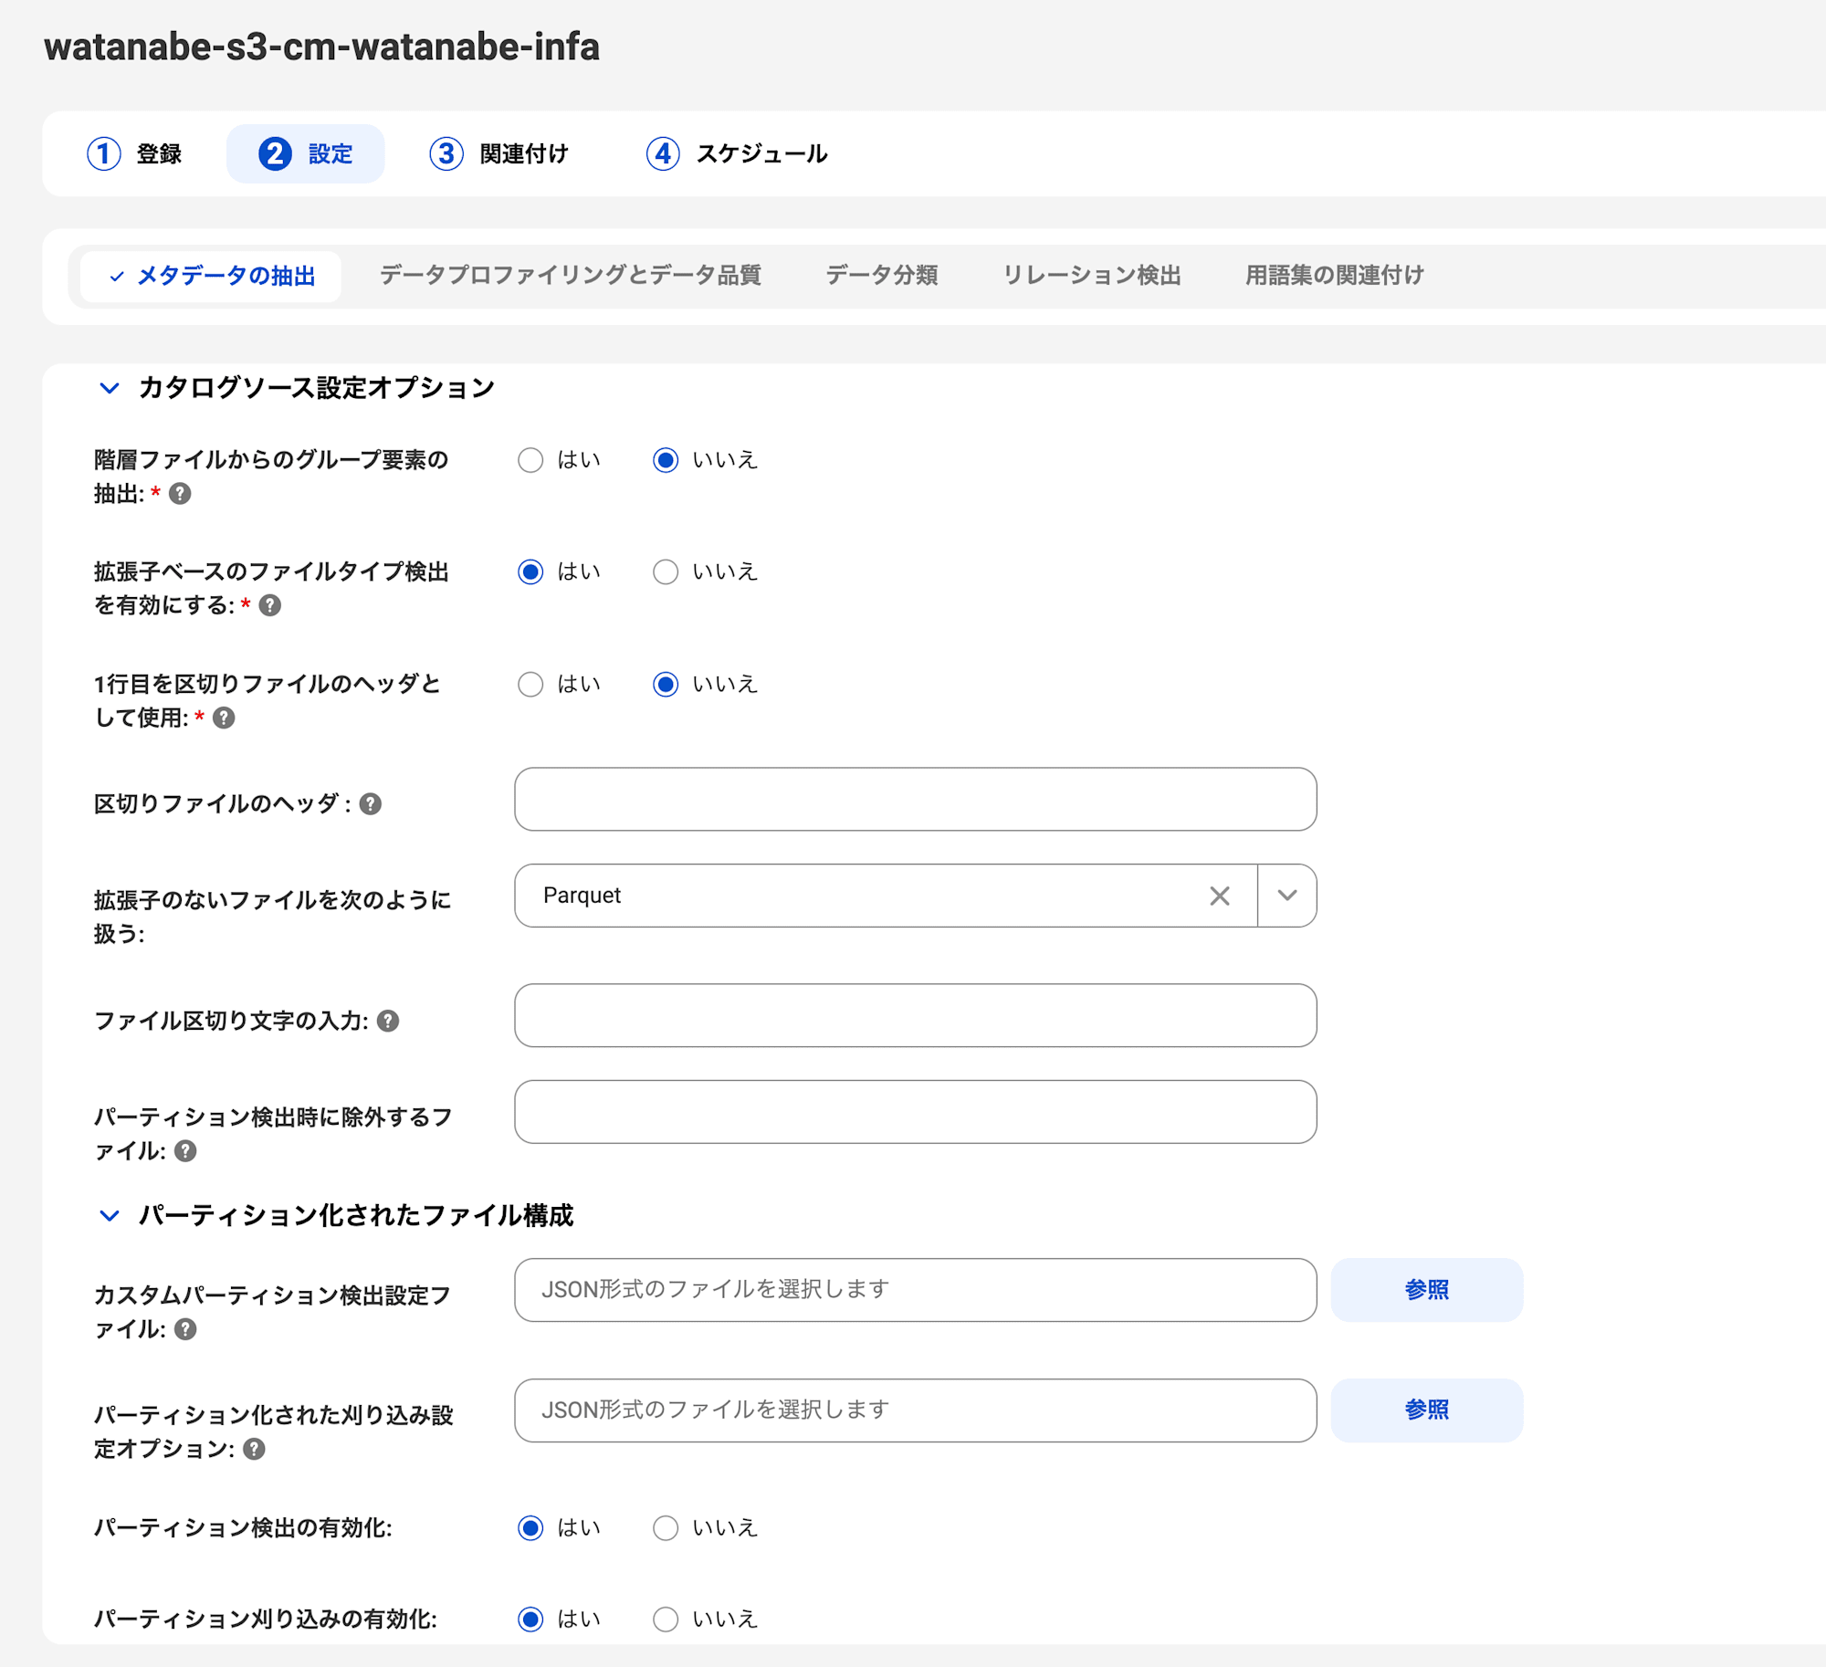Viewport: 1826px width, 1667px height.
Task: Open help icon for 1行目を区切りファイルのヘッダとして使用
Action: (224, 718)
